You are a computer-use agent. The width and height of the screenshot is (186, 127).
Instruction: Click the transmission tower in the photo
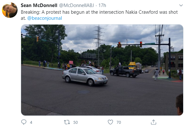point(98,44)
